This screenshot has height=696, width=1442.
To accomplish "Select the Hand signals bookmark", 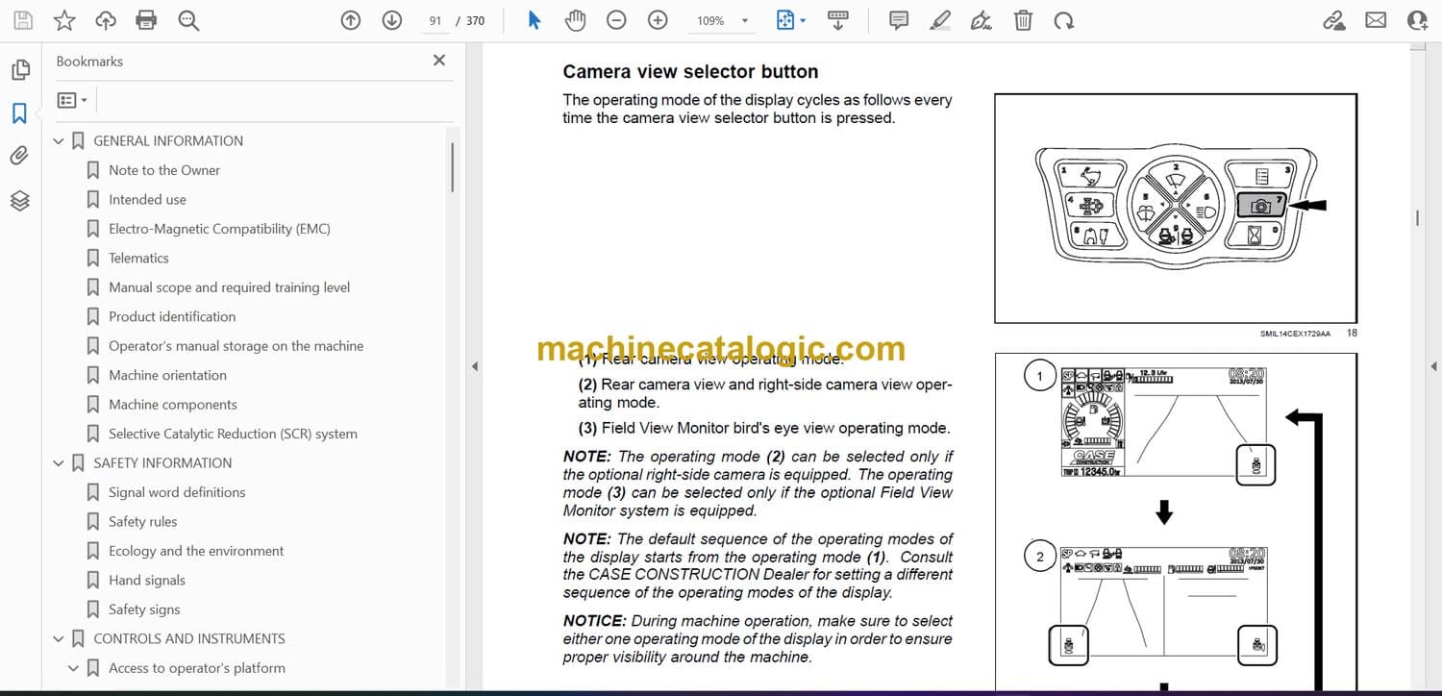I will 147,580.
